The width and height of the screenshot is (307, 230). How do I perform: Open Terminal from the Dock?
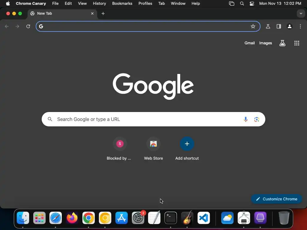171,218
